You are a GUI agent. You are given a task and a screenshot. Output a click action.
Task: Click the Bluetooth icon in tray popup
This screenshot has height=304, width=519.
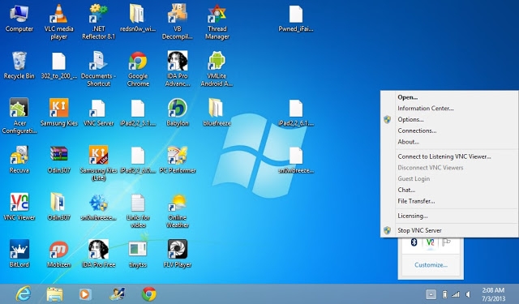414,242
